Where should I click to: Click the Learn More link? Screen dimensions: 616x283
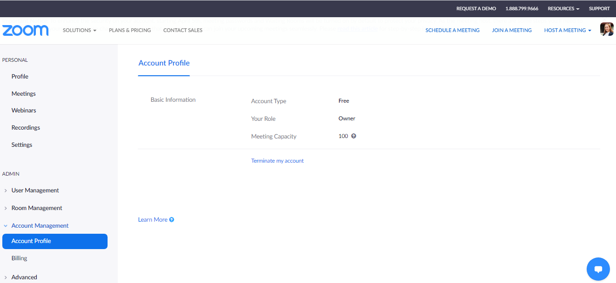[x=153, y=220]
